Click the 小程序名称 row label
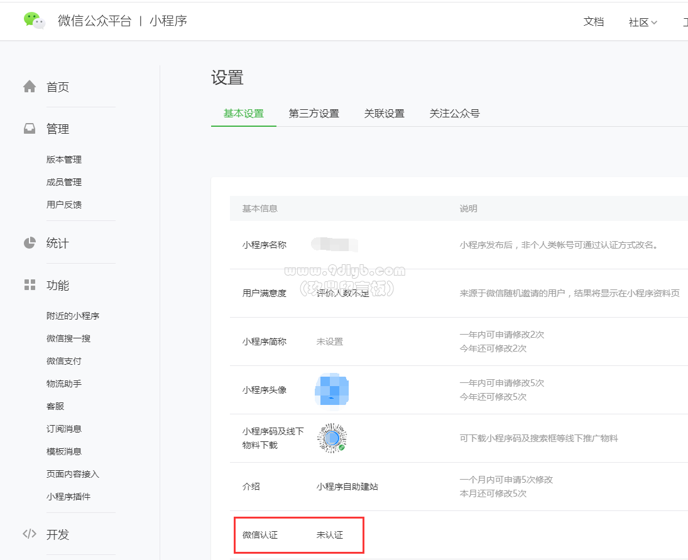 coord(264,245)
